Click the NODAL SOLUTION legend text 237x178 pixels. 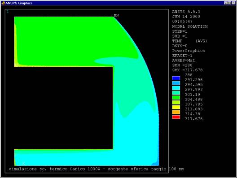click(x=190, y=26)
